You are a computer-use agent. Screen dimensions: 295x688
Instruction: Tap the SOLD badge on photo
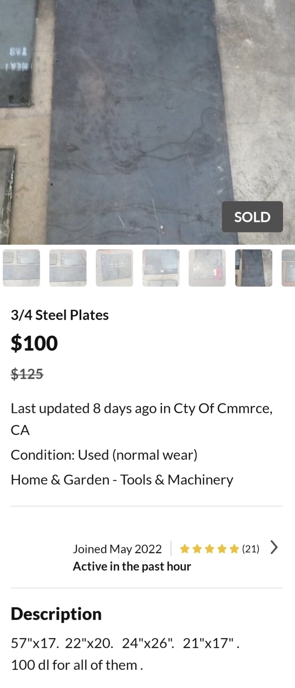252,217
